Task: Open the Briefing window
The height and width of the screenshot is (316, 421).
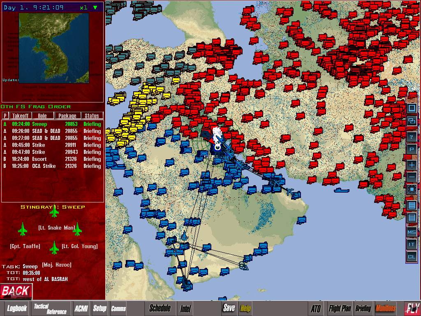Action: coord(363,309)
